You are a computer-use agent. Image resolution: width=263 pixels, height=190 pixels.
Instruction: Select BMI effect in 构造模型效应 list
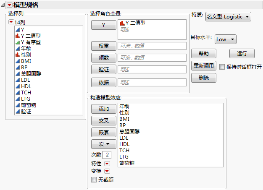(171, 119)
